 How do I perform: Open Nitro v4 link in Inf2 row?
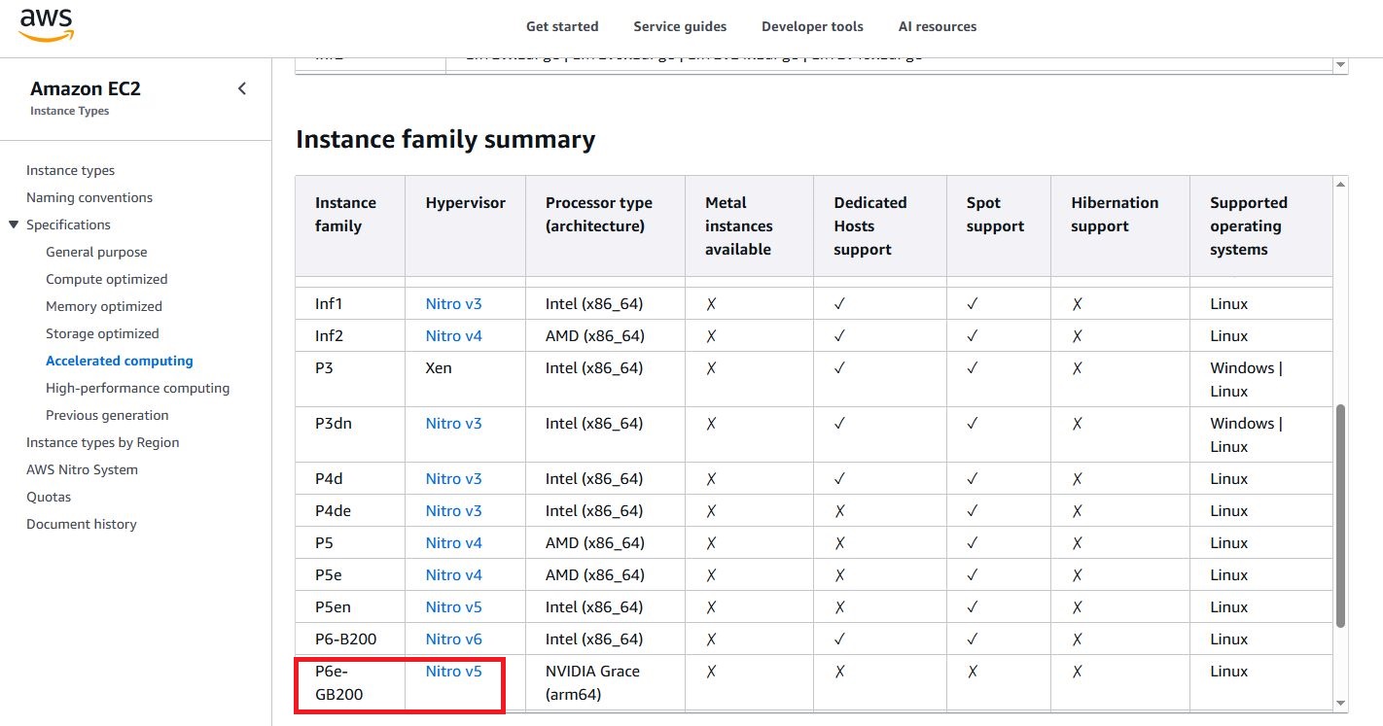(453, 336)
